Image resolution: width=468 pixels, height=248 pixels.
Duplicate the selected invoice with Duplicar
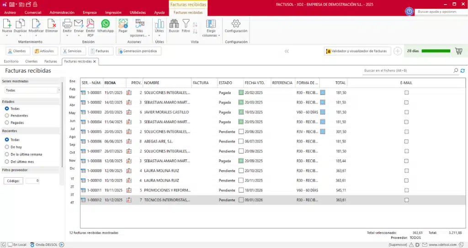[x=20, y=24]
